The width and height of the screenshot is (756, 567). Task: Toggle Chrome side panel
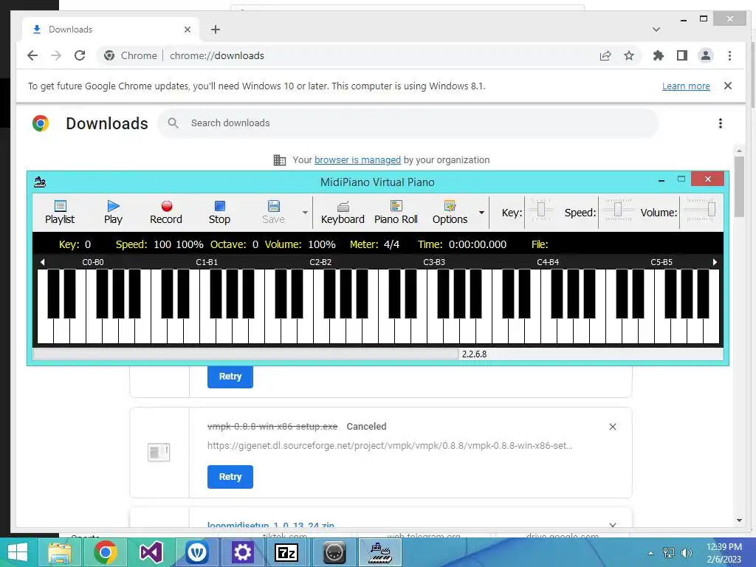(681, 55)
